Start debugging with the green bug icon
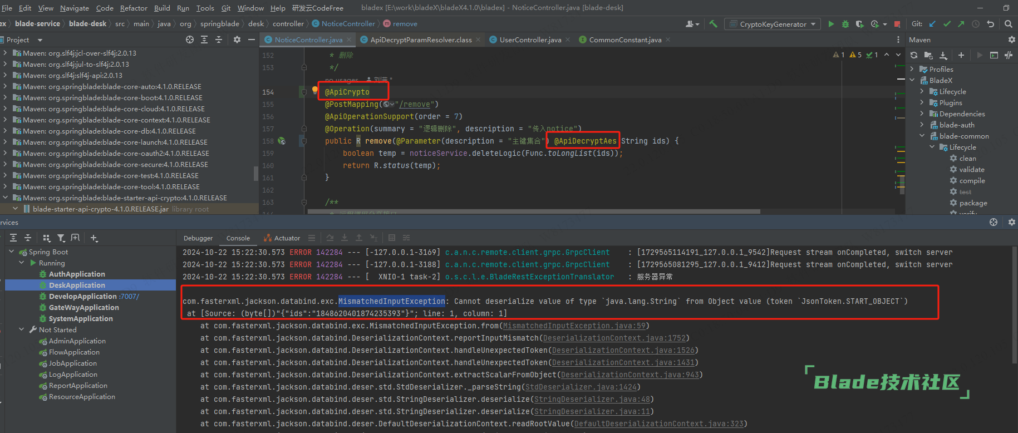This screenshot has height=433, width=1018. 845,24
